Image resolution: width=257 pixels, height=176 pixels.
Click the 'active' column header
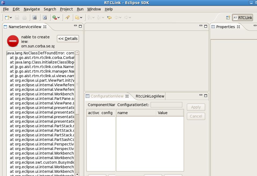[x=93, y=113]
